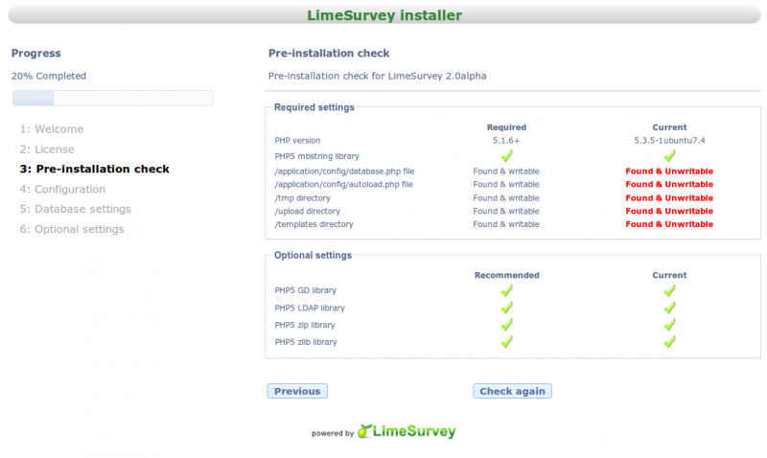Click current checkmark for PHP5 GD library

pos(669,290)
